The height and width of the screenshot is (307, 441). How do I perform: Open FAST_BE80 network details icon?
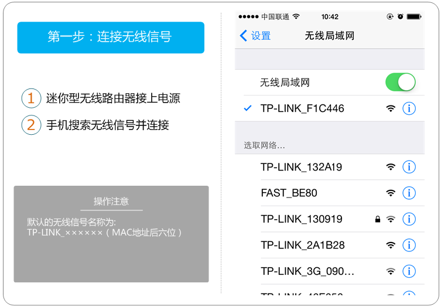tap(409, 193)
